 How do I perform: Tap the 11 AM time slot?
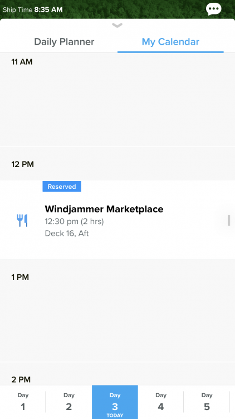point(117,99)
